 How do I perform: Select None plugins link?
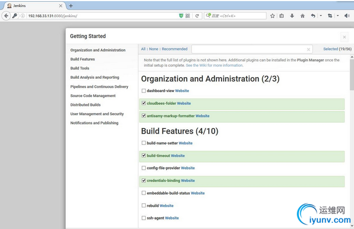(153, 49)
